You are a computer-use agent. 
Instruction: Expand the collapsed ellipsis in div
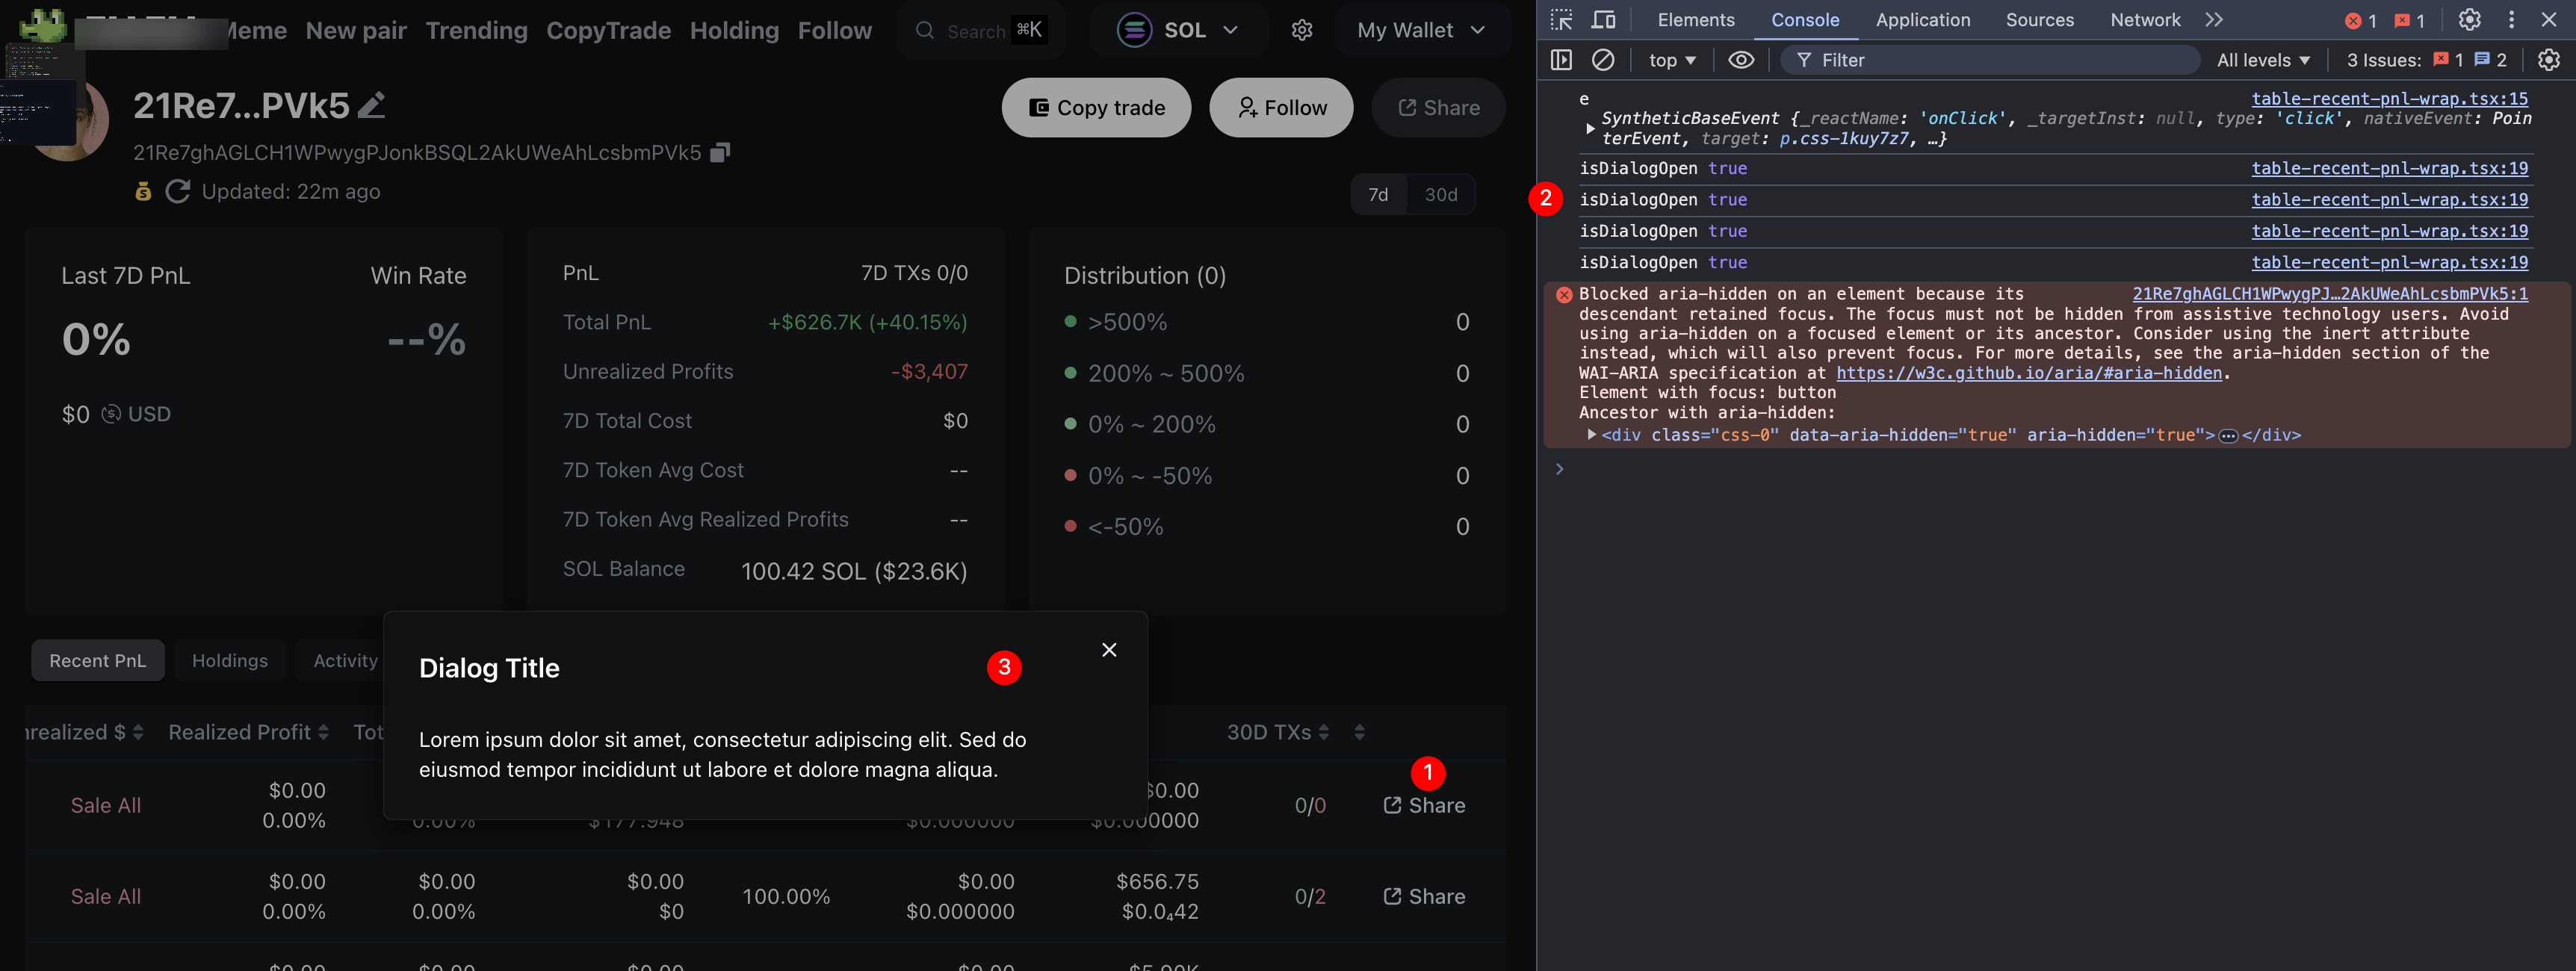tap(2228, 436)
